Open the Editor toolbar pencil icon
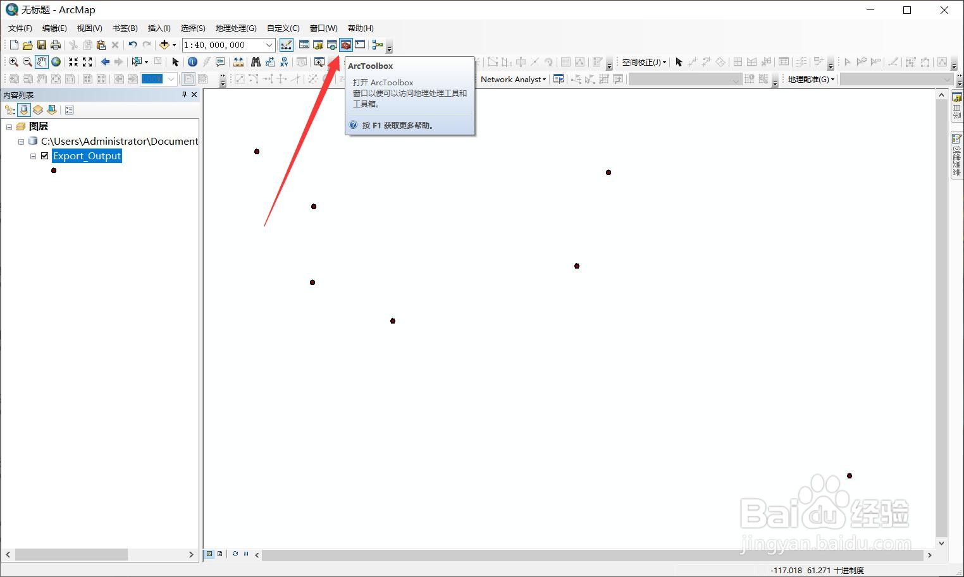Viewport: 964px width, 577px height. pyautogui.click(x=287, y=45)
